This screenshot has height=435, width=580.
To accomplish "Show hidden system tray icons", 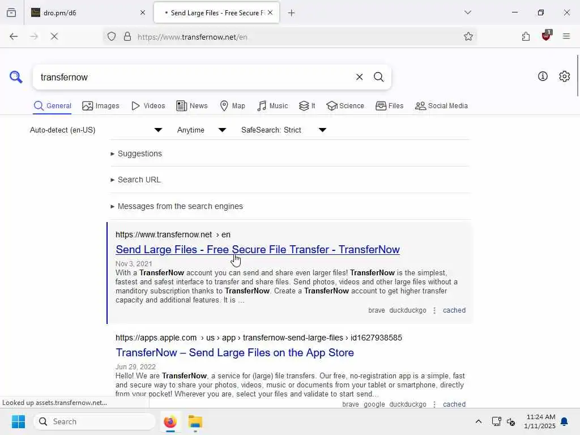I will click(478, 421).
